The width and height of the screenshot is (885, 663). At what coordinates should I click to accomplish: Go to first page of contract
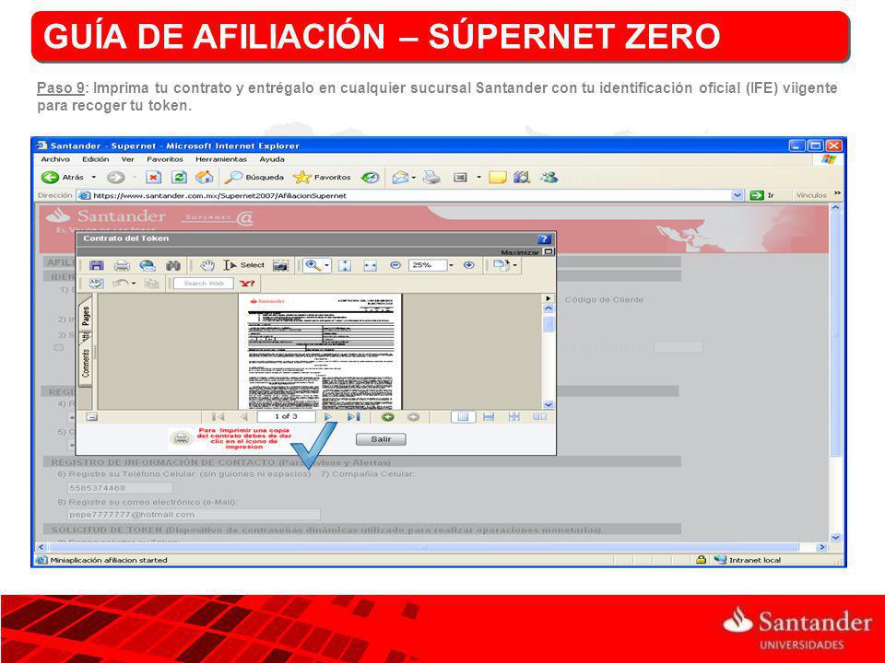tap(218, 416)
